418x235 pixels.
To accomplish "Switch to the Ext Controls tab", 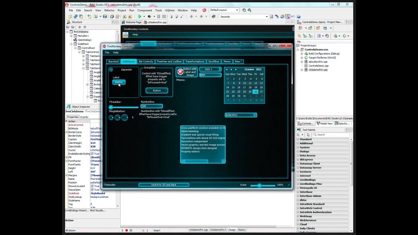I will click(x=146, y=61).
